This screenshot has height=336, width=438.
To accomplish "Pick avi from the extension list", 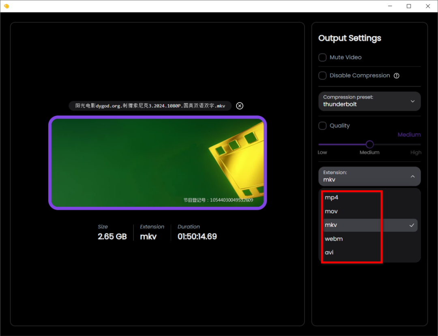I will click(329, 253).
